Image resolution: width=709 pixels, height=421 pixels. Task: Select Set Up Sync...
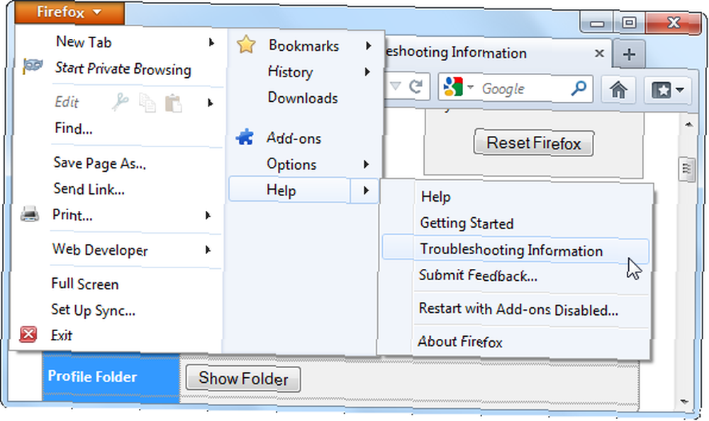coord(93,310)
